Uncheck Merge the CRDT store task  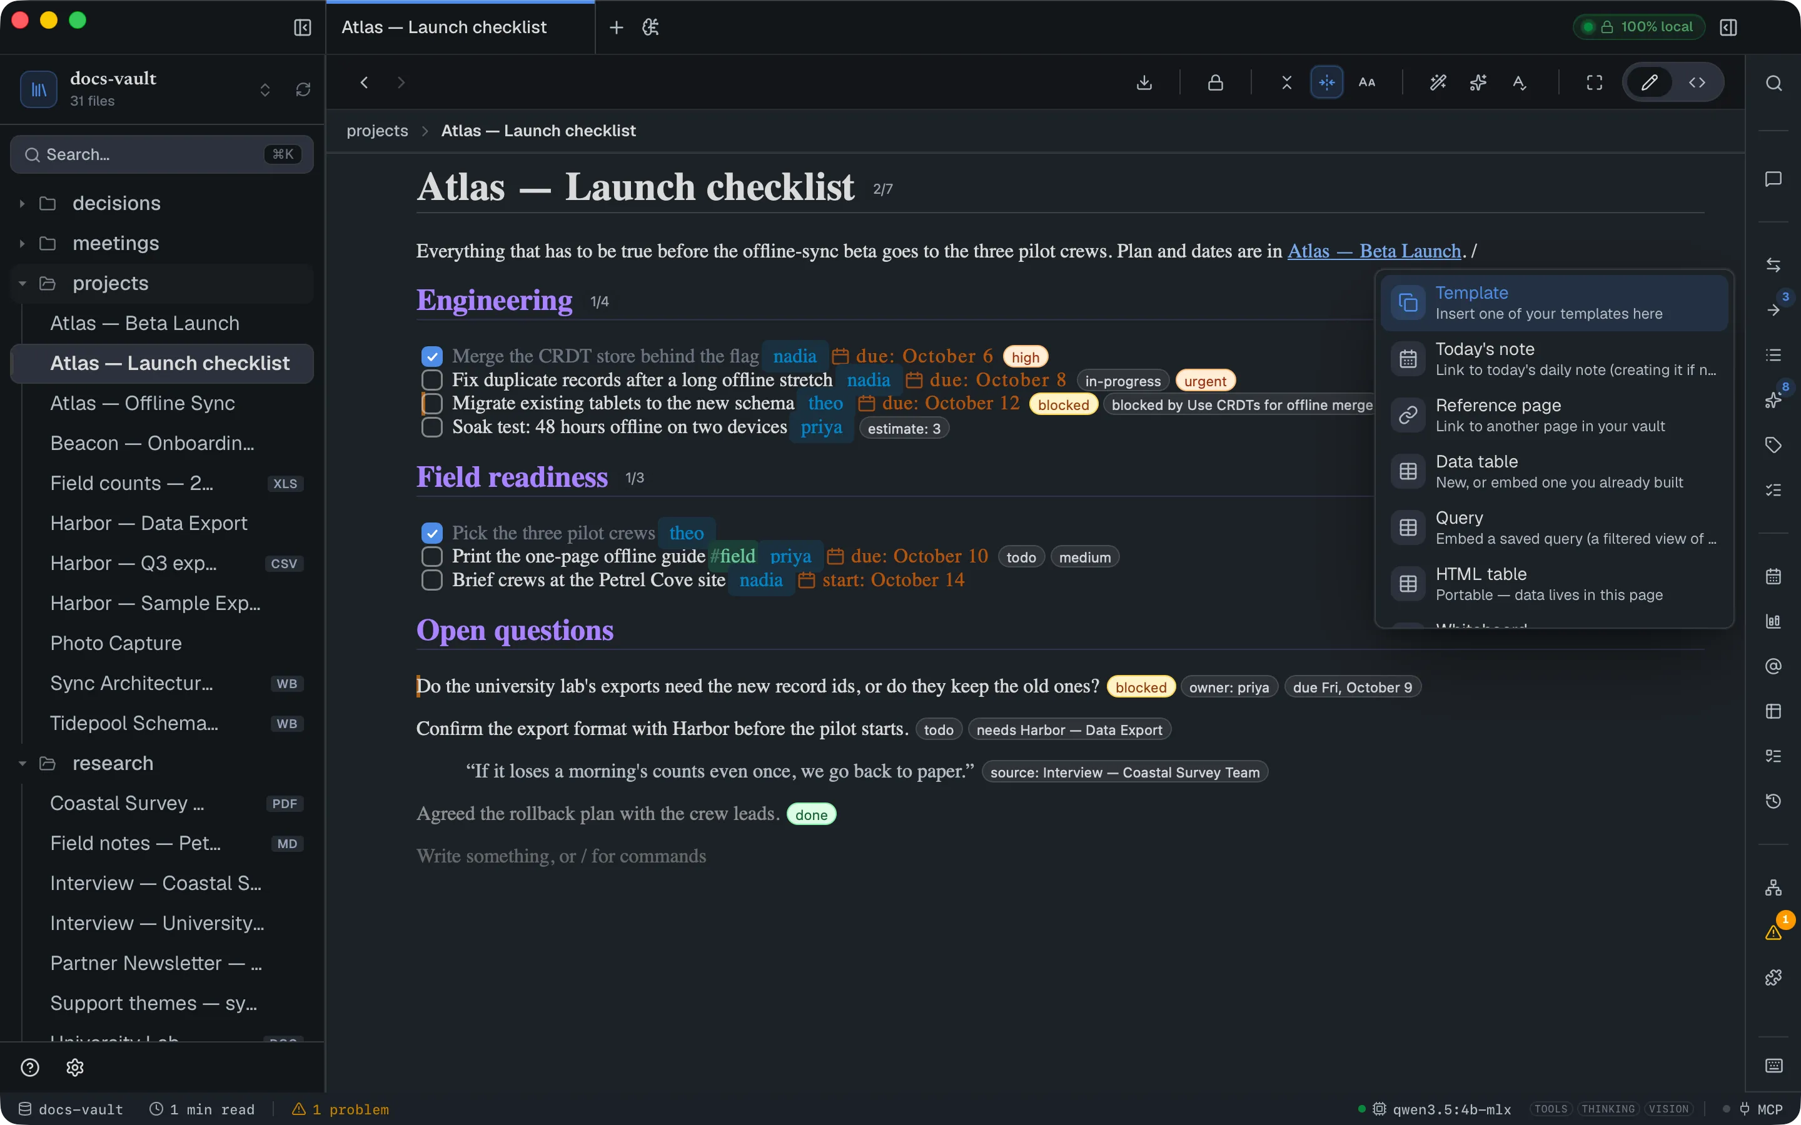pyautogui.click(x=431, y=356)
